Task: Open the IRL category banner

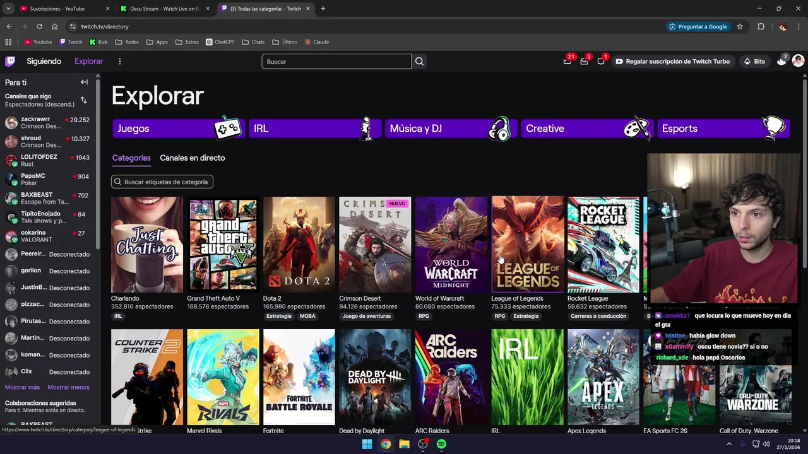Action: (314, 128)
